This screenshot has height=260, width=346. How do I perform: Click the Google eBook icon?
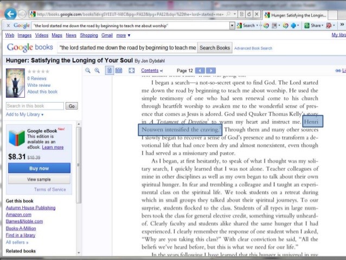tap(17, 138)
